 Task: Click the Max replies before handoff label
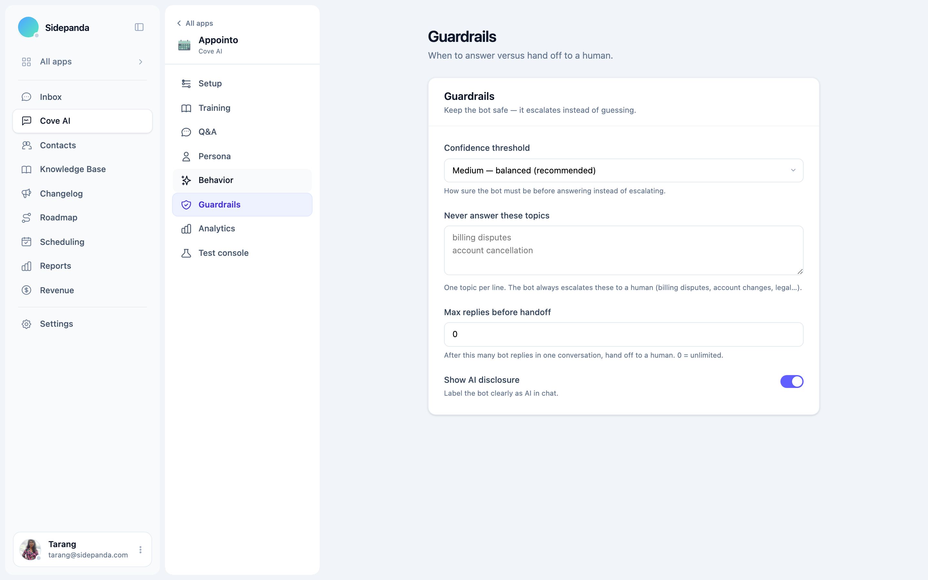[498, 312]
